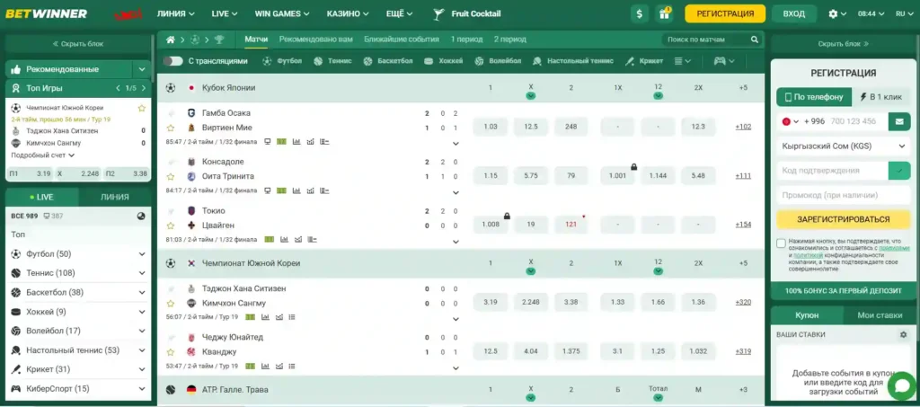Expand ЕЩЁ menu

[400, 13]
